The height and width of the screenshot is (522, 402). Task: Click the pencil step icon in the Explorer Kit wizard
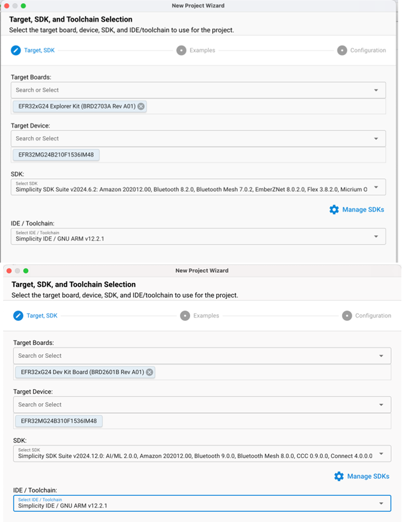[16, 50]
